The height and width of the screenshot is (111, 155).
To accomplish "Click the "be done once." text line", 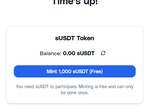I will [x=74, y=93].
